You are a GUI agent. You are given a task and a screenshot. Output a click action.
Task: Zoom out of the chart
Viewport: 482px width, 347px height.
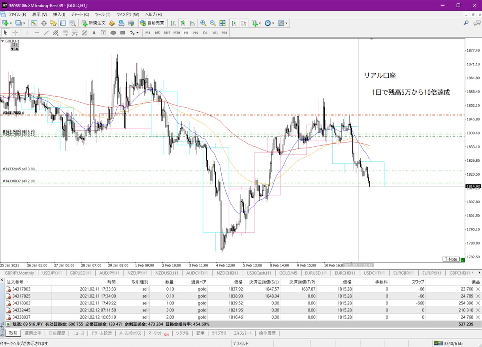(213, 23)
